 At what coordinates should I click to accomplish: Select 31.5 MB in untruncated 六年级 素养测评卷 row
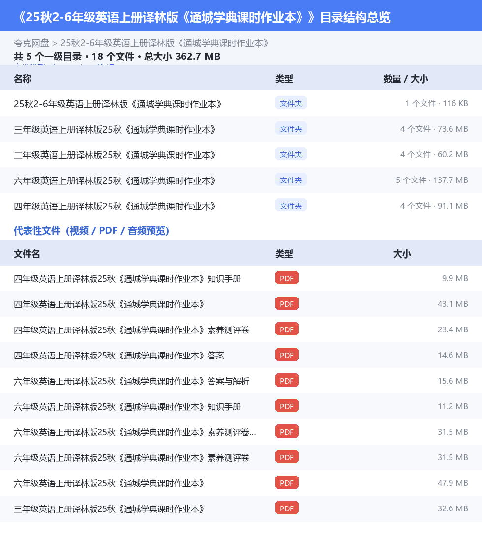tap(453, 457)
